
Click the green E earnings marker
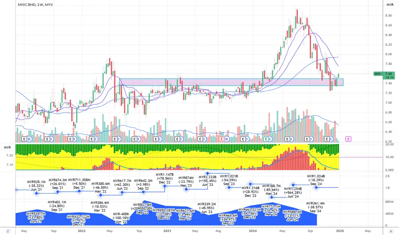pos(266,139)
